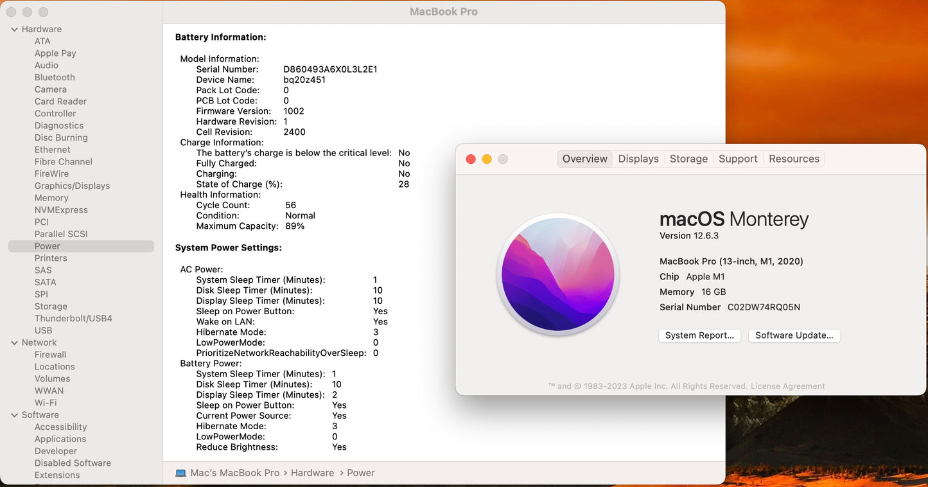Switch to the Displays tab

coord(638,159)
